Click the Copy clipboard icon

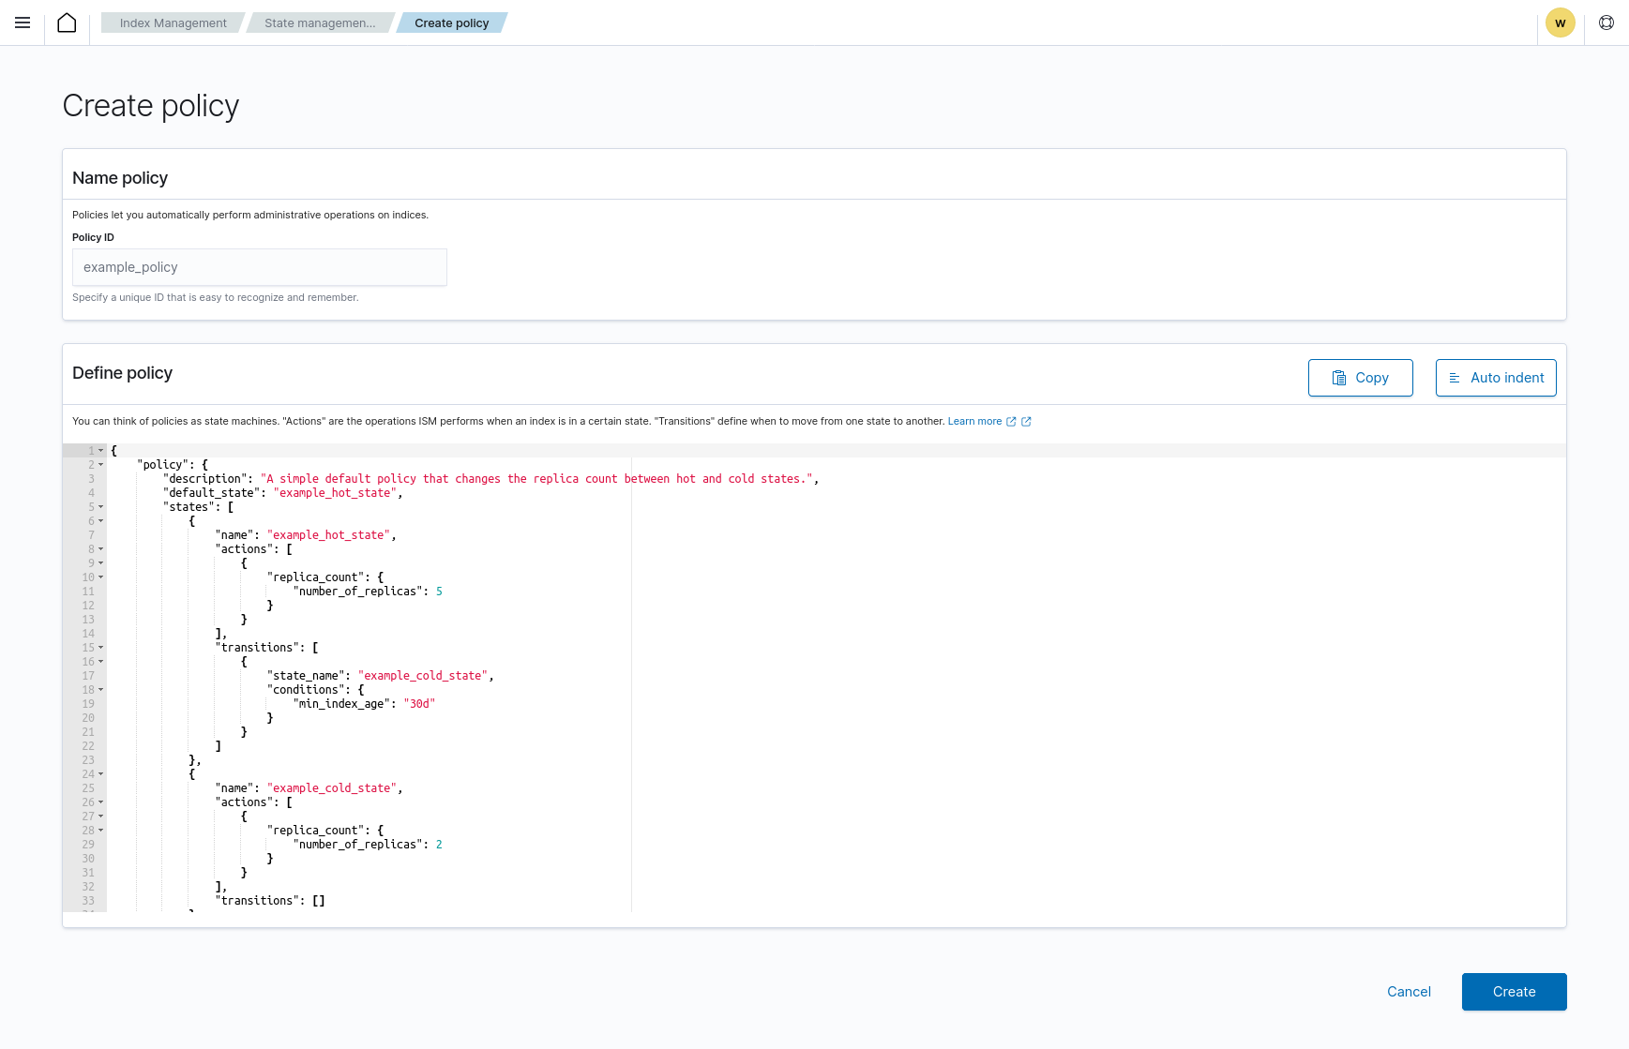tap(1339, 378)
